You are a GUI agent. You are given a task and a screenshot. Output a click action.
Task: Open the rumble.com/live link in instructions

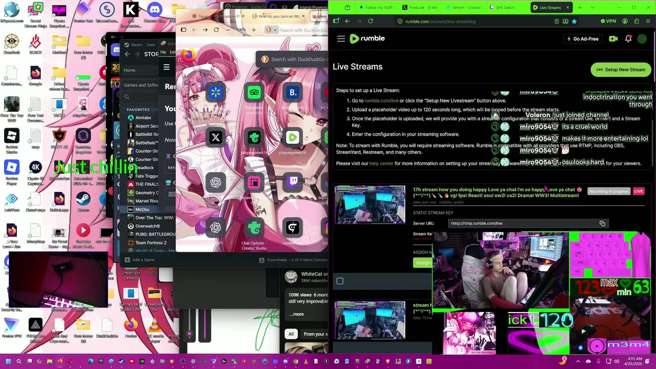(x=381, y=101)
